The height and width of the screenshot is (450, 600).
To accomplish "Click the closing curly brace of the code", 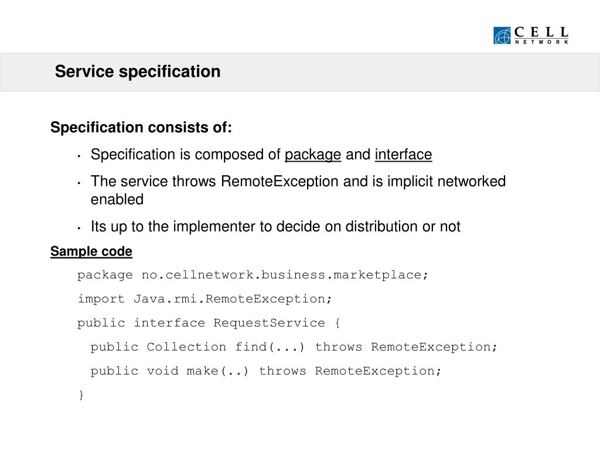I will tap(81, 394).
